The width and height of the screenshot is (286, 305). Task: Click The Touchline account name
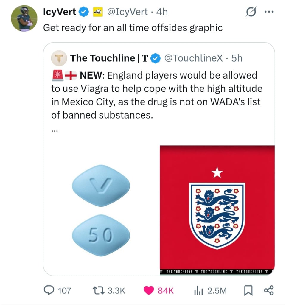109,58
